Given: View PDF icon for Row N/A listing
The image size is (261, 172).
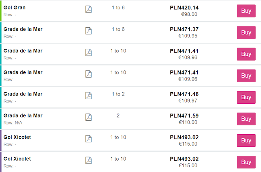Looking at the screenshot, I should (x=88, y=117).
